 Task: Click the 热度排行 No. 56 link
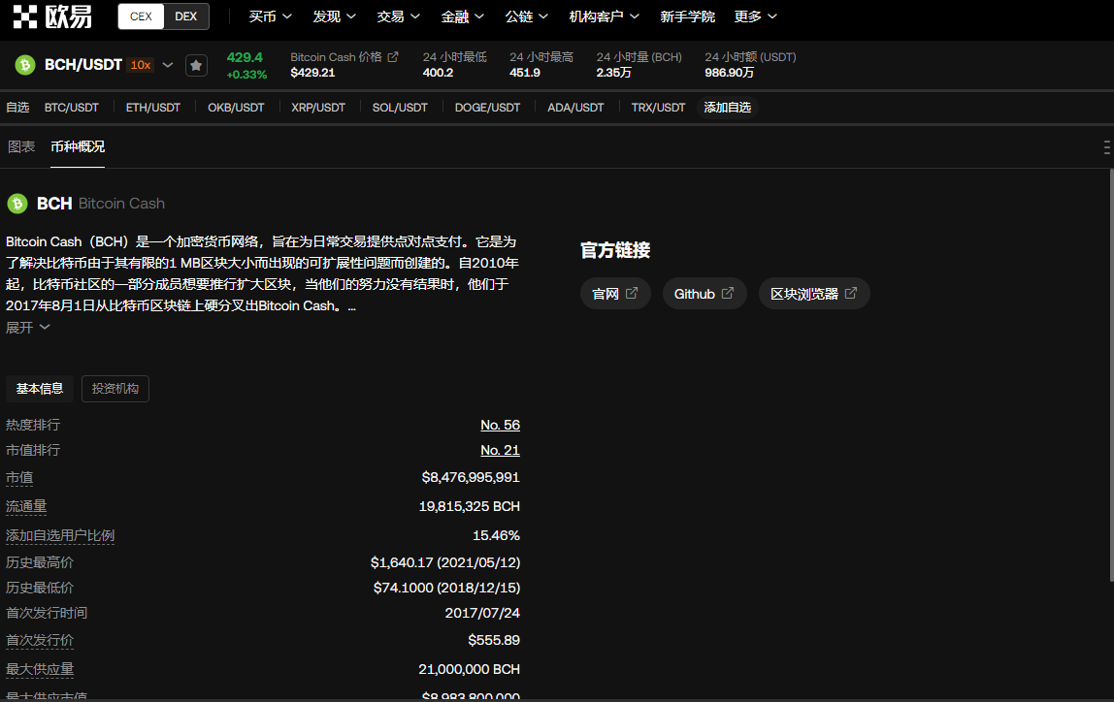pos(500,425)
